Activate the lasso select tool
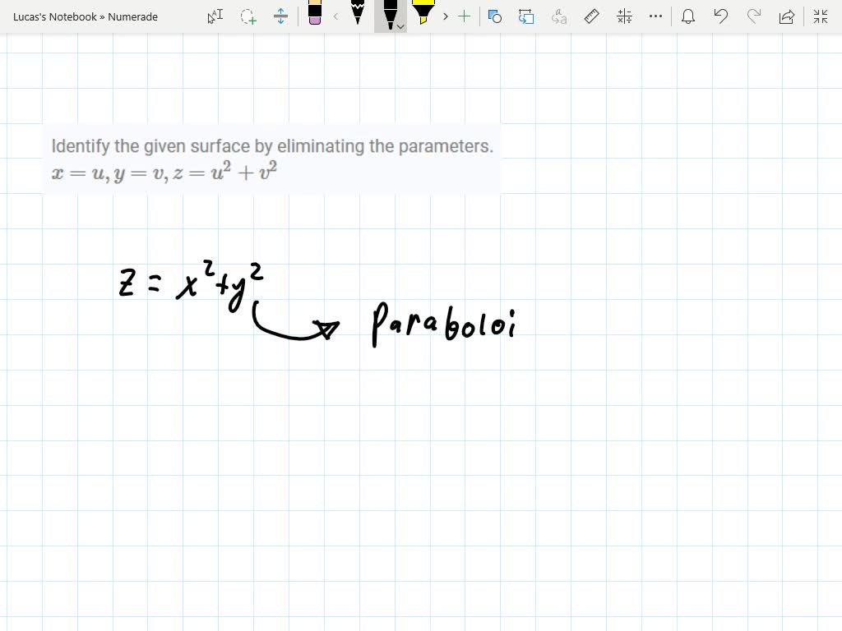 [x=248, y=16]
